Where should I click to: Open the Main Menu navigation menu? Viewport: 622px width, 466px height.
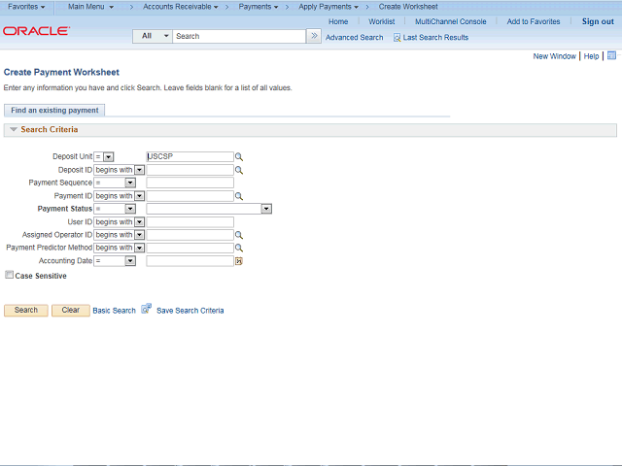pos(90,7)
